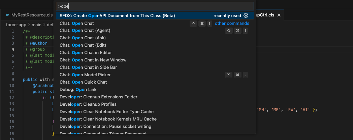This screenshot has width=353, height=140.
Task: Click Salesforce icon on MyRestResource.cls tab
Action: click(x=7, y=15)
